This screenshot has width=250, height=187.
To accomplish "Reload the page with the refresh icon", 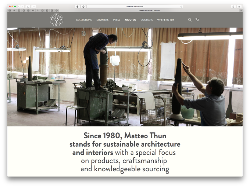I will tap(181, 7).
